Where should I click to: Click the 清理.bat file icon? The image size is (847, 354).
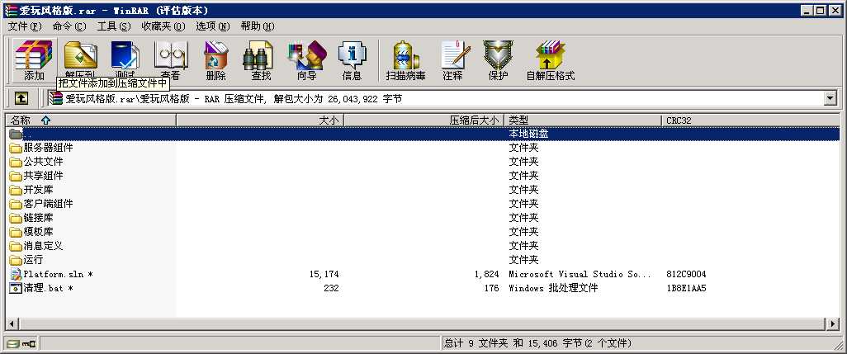(16, 288)
